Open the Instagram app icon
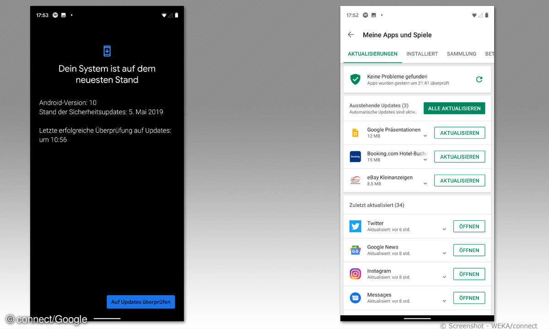549x329 pixels. pyautogui.click(x=355, y=274)
